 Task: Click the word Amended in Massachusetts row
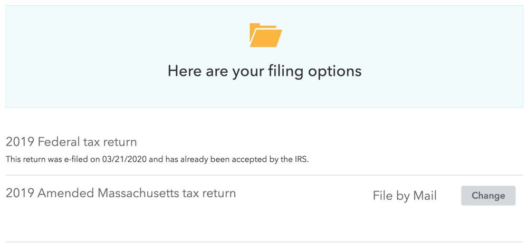pyautogui.click(x=66, y=193)
